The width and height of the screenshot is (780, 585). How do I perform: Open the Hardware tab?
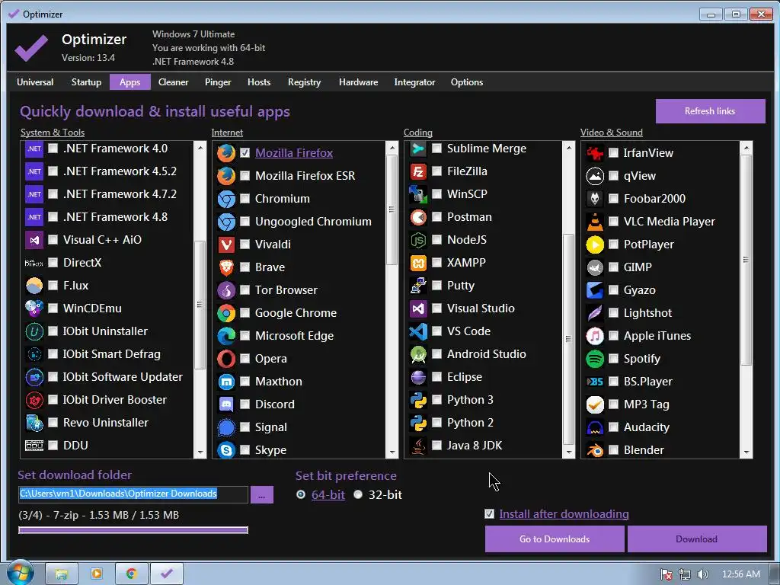358,82
